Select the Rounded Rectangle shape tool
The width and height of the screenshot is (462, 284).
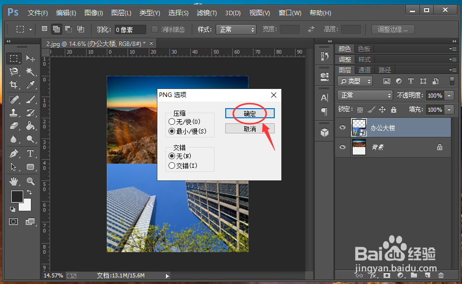point(30,167)
